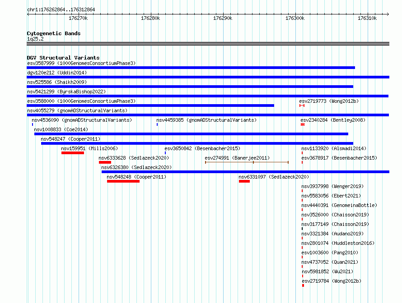Select nsv4055279 gnomAD variant label
Image resolution: width=402 pixels, height=303 pixels.
[x=77, y=110]
